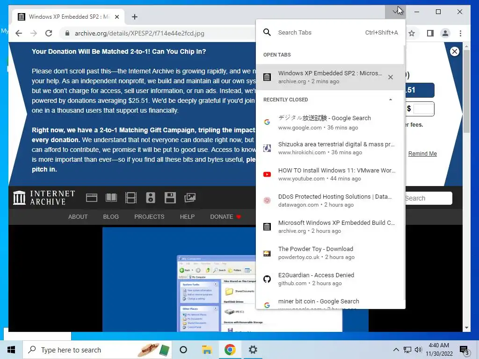This screenshot has height=359, width=479.
Task: Open the Chrome profile avatar
Action: pos(445,33)
